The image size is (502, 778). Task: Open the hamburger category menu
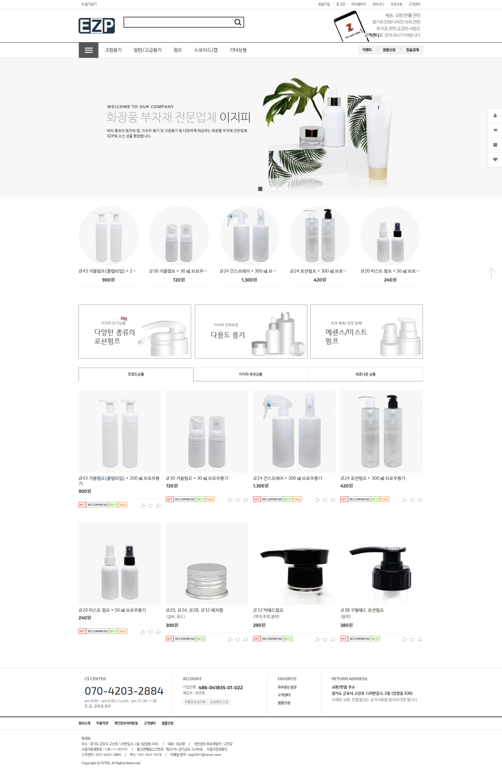click(x=89, y=50)
